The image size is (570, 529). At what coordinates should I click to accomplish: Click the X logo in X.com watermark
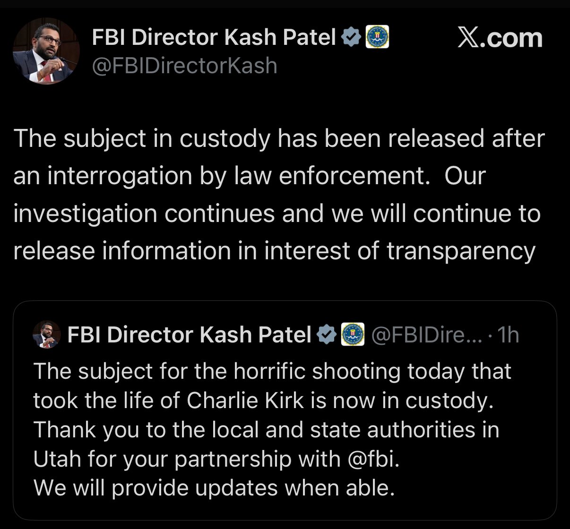(x=469, y=38)
